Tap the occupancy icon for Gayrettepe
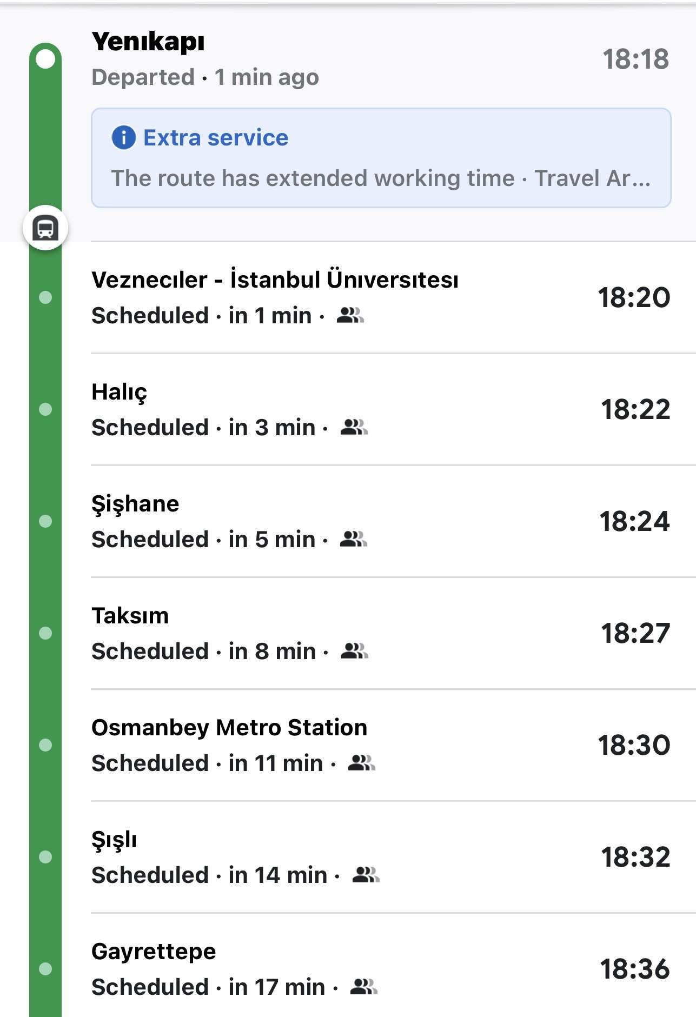Screen dimensions: 696x1017 click(x=363, y=987)
